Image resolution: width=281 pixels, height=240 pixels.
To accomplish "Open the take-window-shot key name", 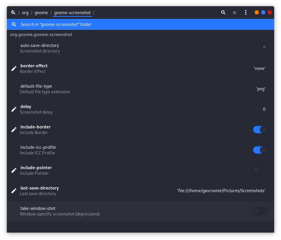I will click(x=38, y=208).
